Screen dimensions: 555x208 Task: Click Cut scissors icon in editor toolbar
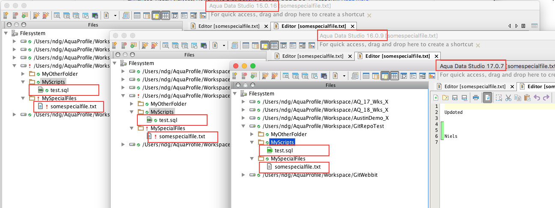pyautogui.click(x=508, y=98)
